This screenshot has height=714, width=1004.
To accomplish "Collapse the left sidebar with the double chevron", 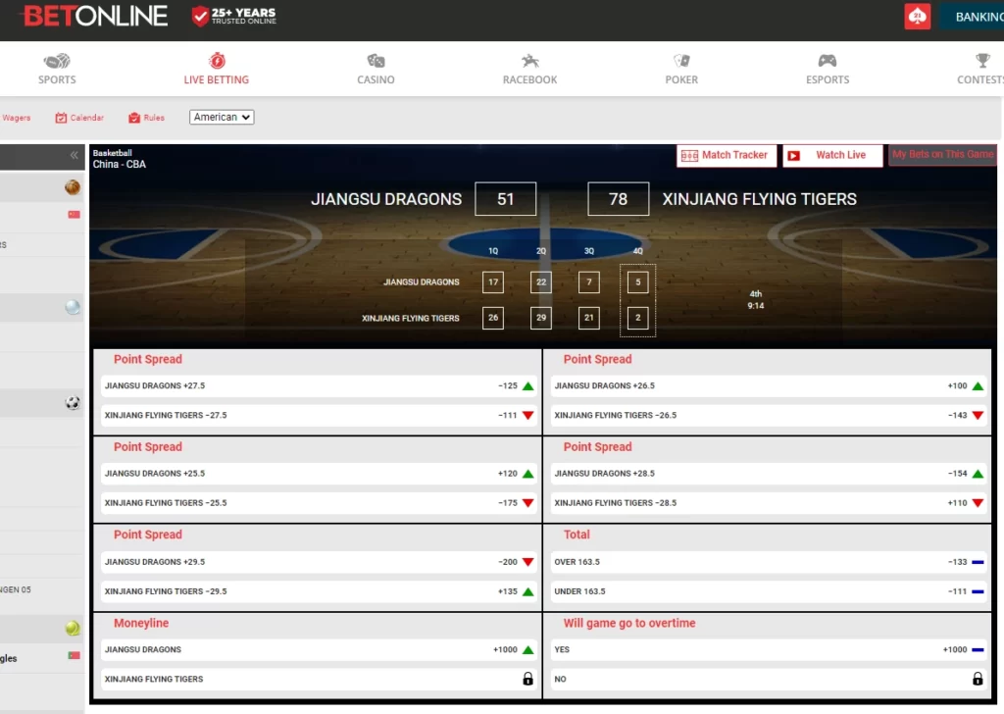I will (x=74, y=154).
